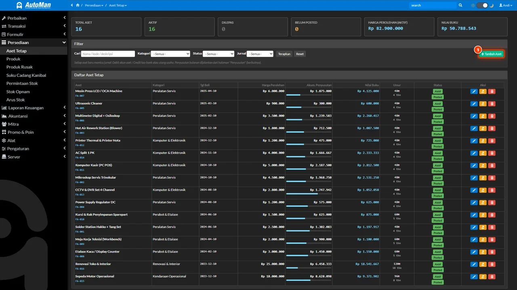
Task: Click the Cari search input field
Action: pyautogui.click(x=108, y=54)
